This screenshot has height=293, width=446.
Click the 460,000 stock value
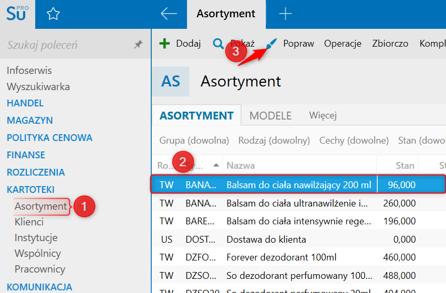coord(399,257)
